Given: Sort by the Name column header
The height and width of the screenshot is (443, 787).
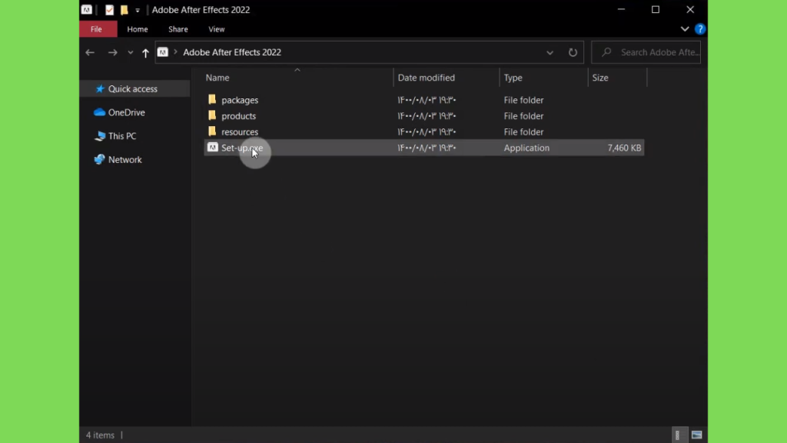Looking at the screenshot, I should pos(218,78).
